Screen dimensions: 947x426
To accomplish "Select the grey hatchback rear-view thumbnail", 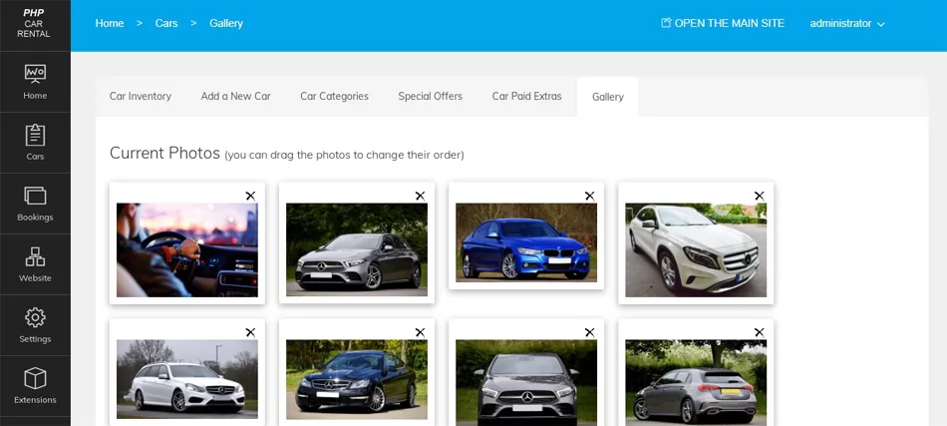I will click(x=696, y=382).
